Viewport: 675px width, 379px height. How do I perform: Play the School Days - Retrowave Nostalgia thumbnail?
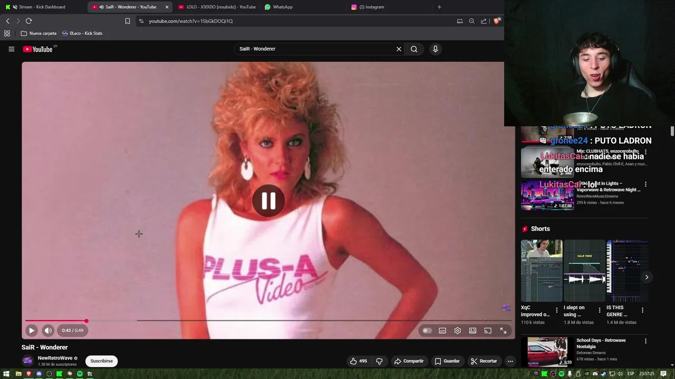pyautogui.click(x=547, y=352)
